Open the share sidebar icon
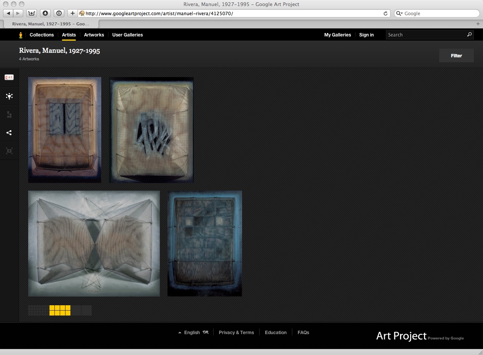This screenshot has width=483, height=355. (9, 133)
